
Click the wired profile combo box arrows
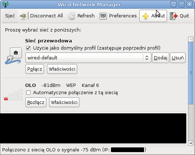coord(147,58)
